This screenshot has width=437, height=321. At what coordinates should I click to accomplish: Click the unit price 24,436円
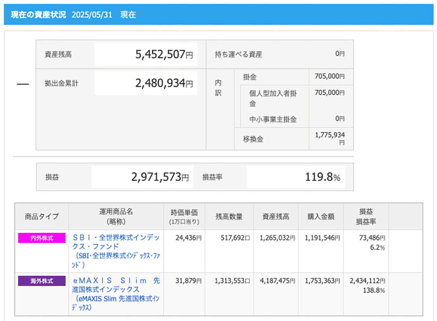[x=189, y=238]
